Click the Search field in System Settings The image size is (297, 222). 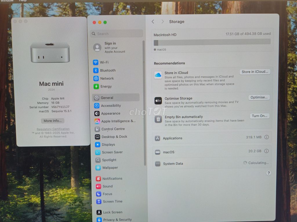pyautogui.click(x=117, y=34)
